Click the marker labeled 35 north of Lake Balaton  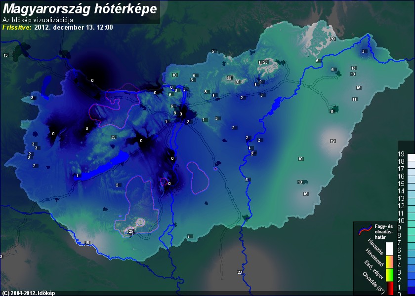113,137
